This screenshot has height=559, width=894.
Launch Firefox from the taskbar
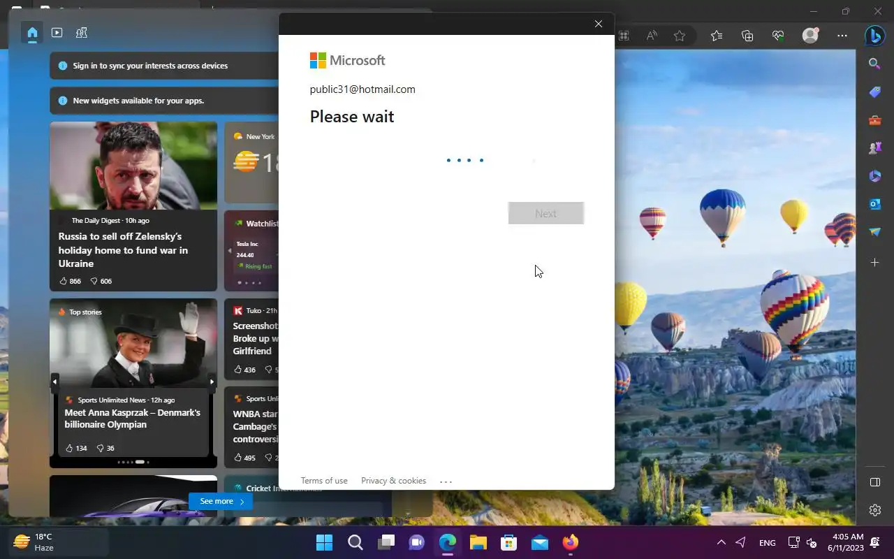(x=570, y=542)
